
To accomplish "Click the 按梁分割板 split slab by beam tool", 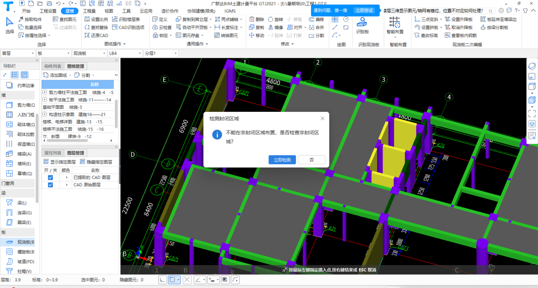I will pos(494,27).
